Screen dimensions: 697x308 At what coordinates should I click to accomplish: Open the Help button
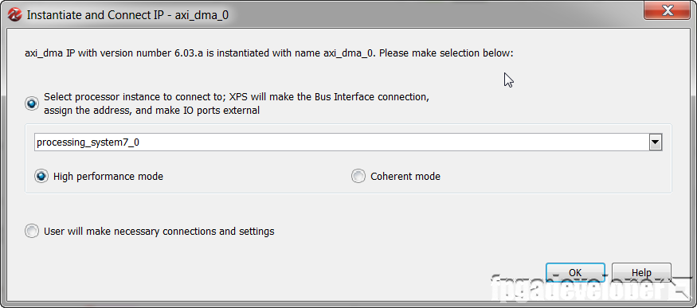641,272
